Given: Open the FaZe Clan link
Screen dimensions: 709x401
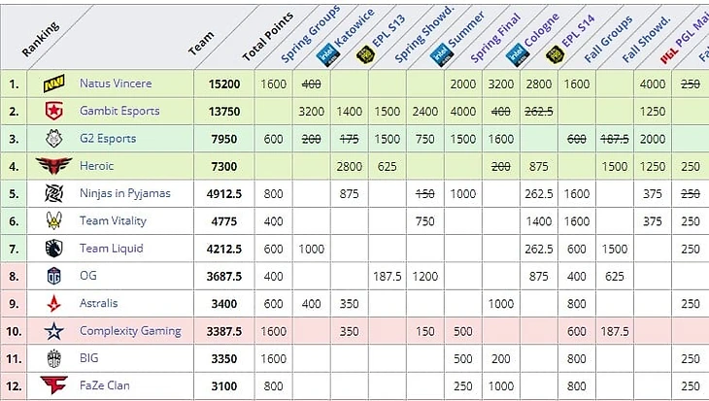Looking at the screenshot, I should click(x=105, y=385).
